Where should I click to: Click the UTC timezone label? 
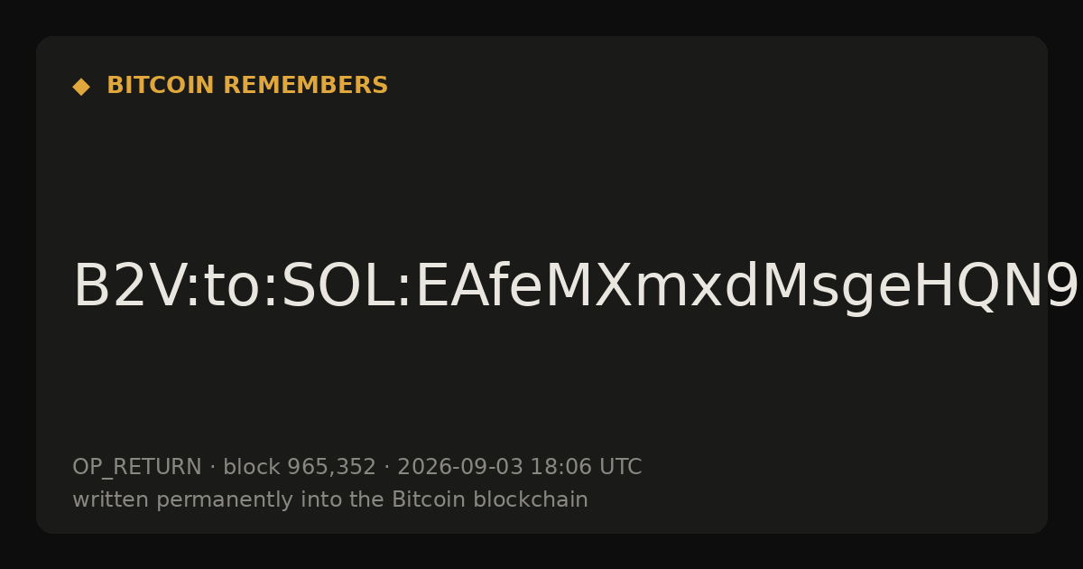pyautogui.click(x=620, y=467)
